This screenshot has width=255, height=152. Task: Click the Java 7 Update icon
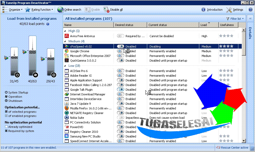[66, 103]
